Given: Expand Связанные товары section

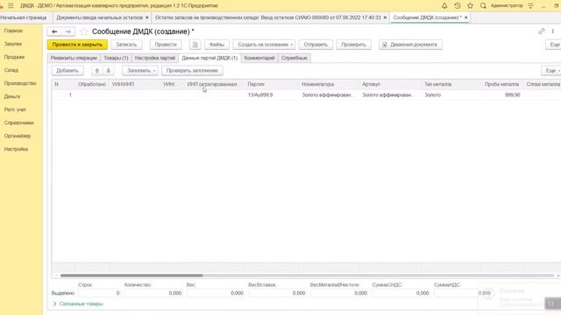Looking at the screenshot, I should click(78, 304).
